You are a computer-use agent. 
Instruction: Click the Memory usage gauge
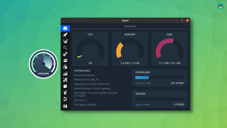point(130,49)
